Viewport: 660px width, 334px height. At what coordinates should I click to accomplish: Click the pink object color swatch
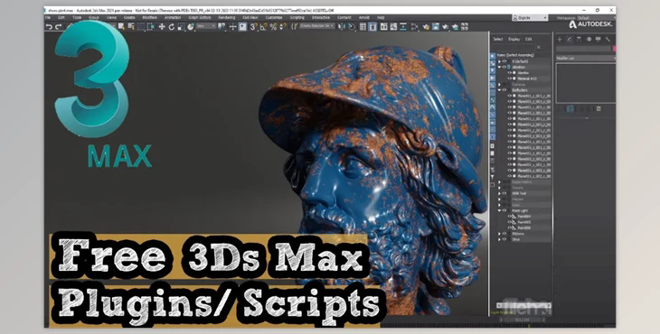click(614, 49)
